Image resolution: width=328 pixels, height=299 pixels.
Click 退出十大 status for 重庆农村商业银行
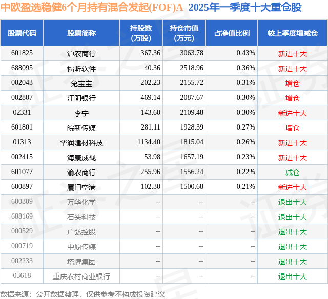pos(293,276)
